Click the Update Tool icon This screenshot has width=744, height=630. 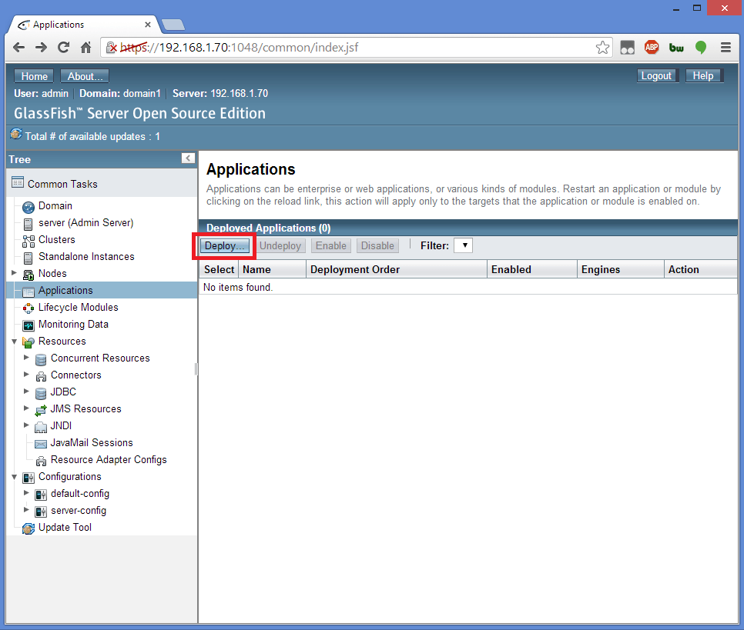pyautogui.click(x=28, y=528)
